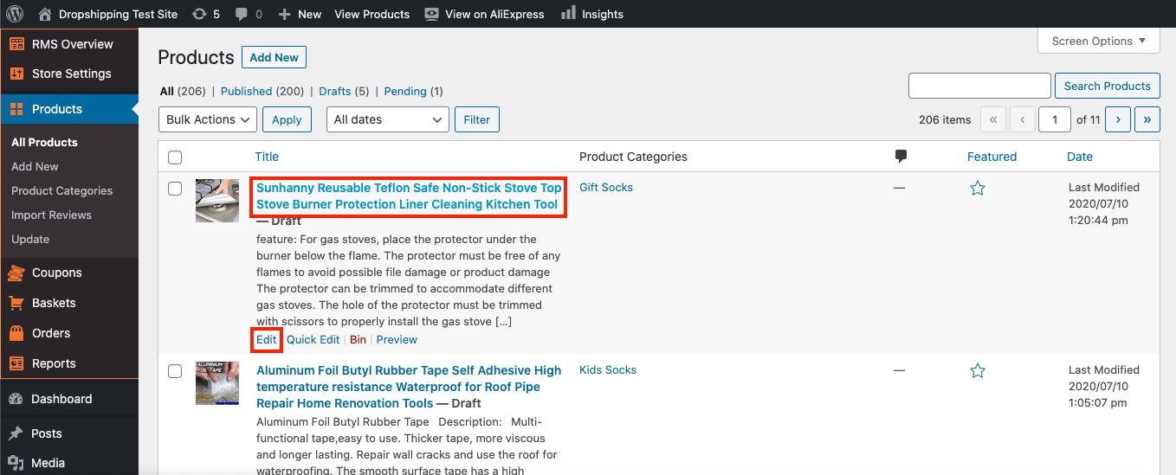Open Dropshipping Test Site home link
1176x475 pixels.
coord(109,14)
